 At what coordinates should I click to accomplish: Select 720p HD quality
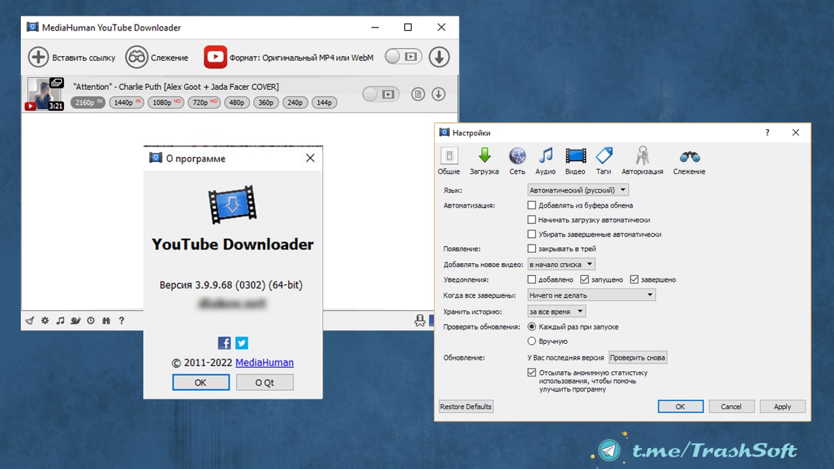(x=204, y=102)
